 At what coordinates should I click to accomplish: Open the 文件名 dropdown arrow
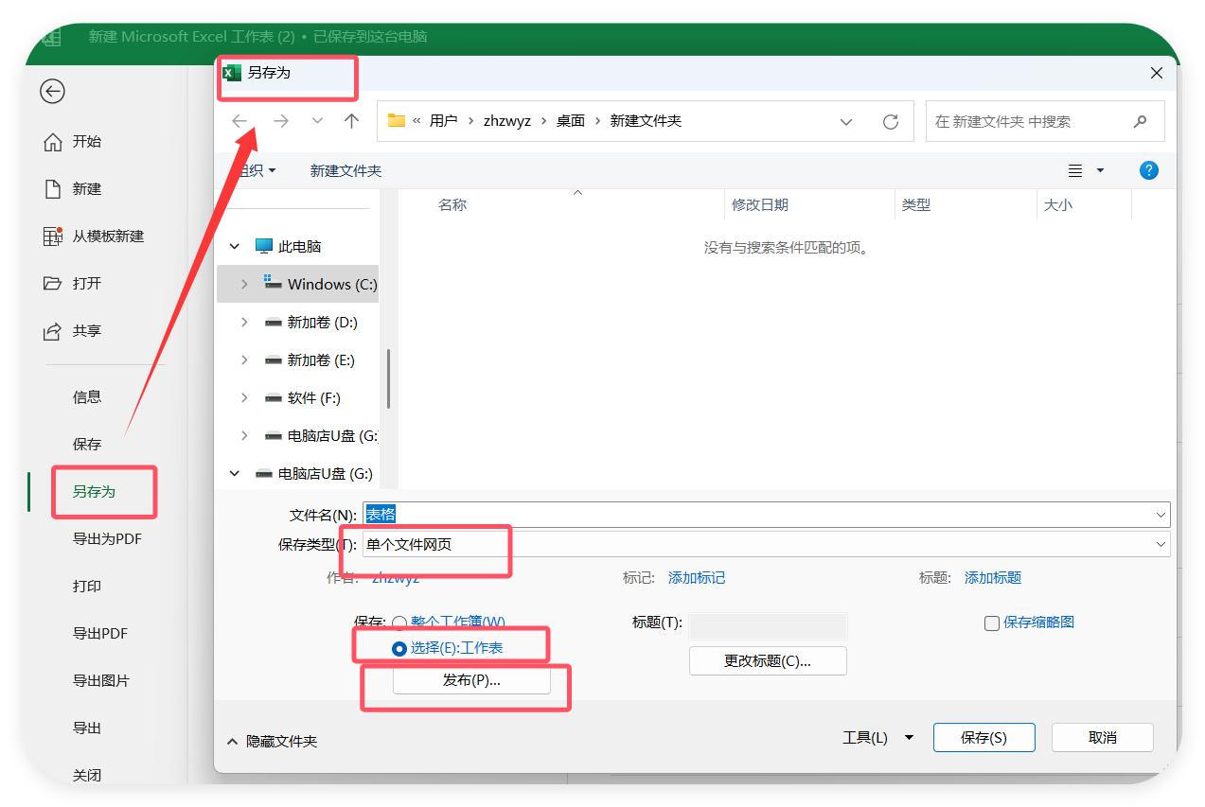click(1161, 515)
